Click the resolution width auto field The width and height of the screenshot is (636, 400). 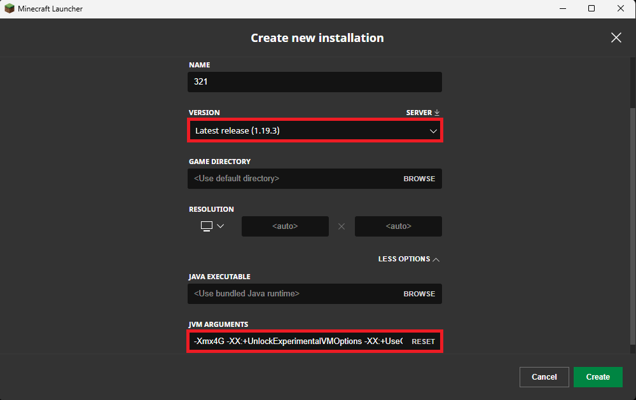[x=285, y=226]
